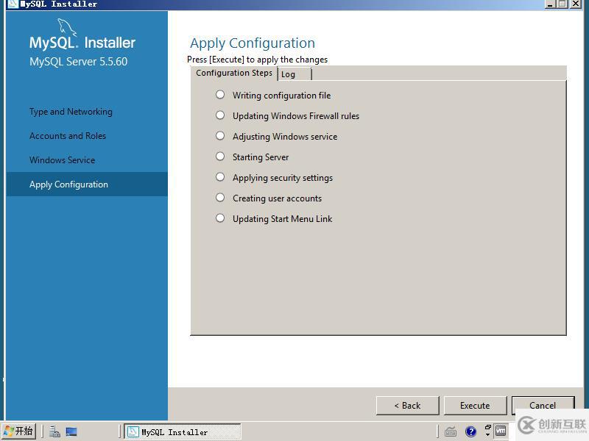
Task: Click the 'Starting Server' label
Action: [261, 157]
